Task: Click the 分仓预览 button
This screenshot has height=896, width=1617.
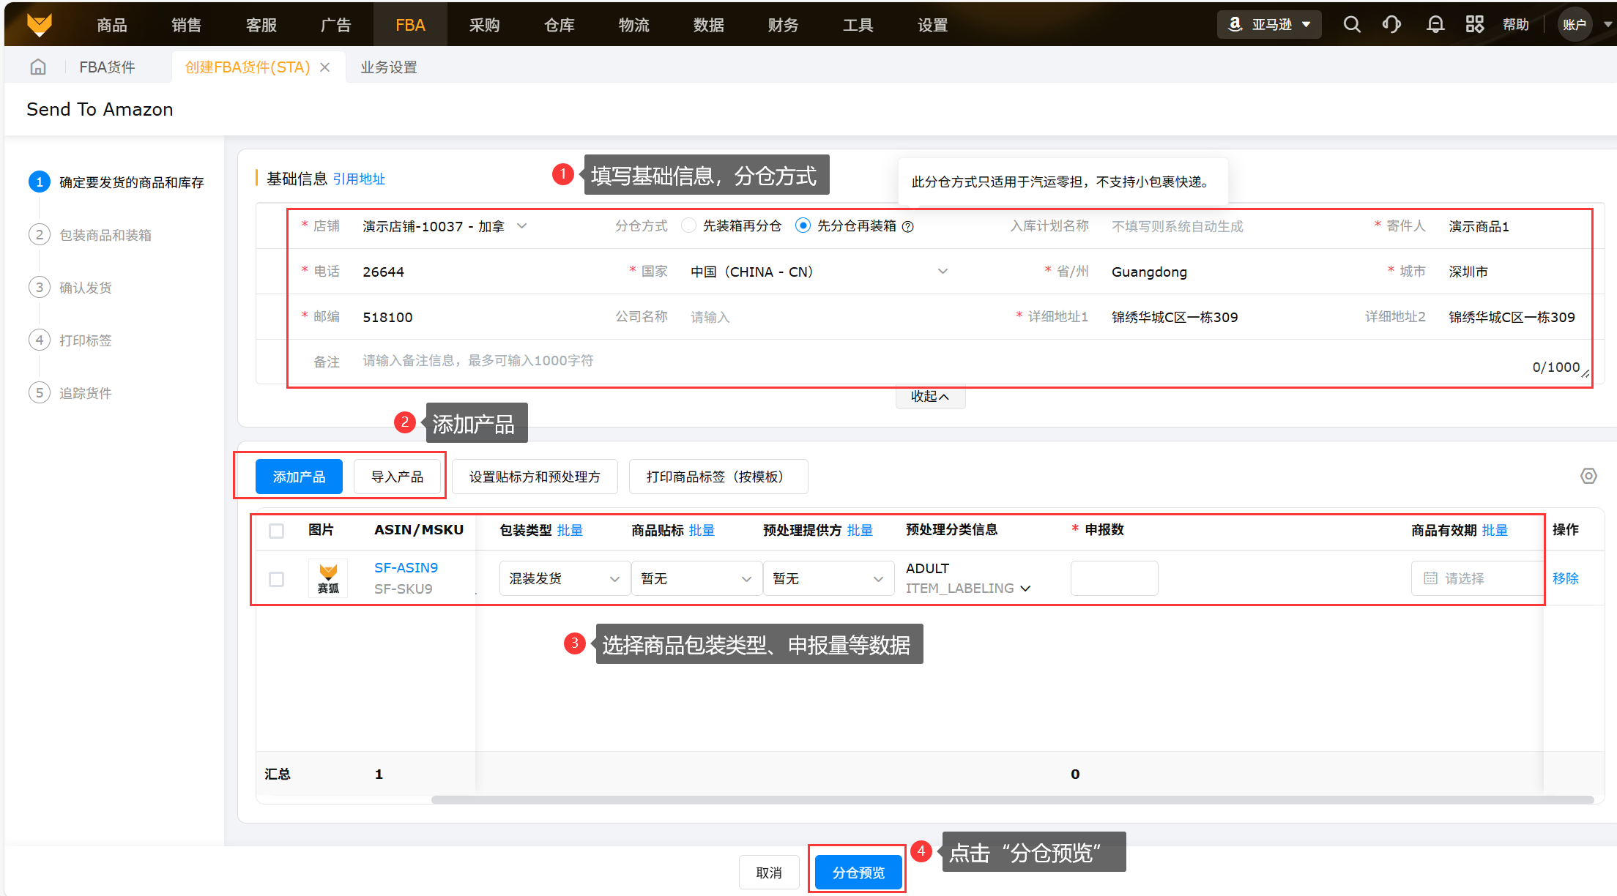Action: point(858,873)
